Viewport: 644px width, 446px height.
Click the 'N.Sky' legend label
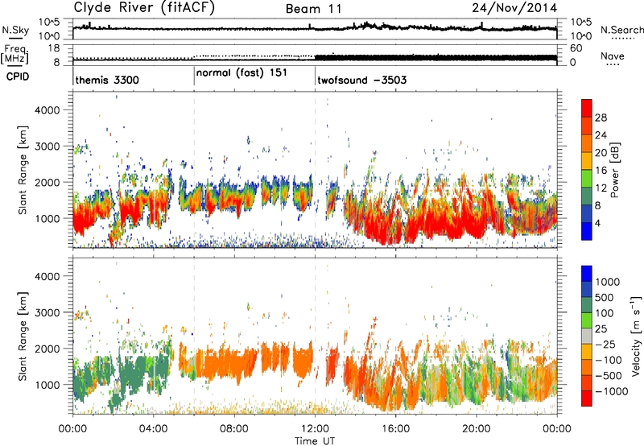15,30
